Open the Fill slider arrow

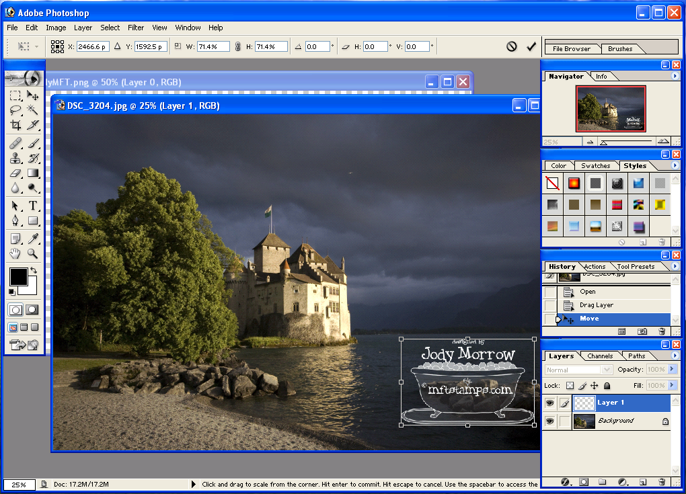click(672, 385)
